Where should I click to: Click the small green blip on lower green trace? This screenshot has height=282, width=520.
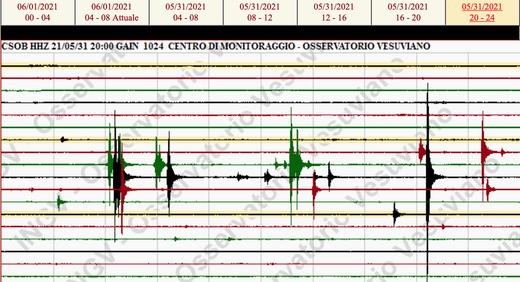(176, 239)
